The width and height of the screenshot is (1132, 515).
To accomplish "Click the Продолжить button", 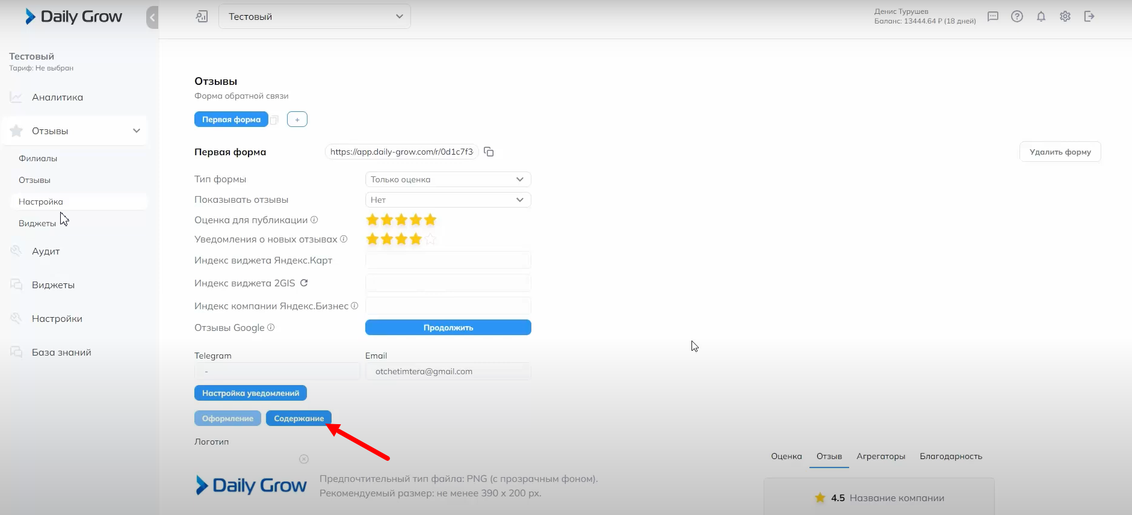I will (448, 327).
